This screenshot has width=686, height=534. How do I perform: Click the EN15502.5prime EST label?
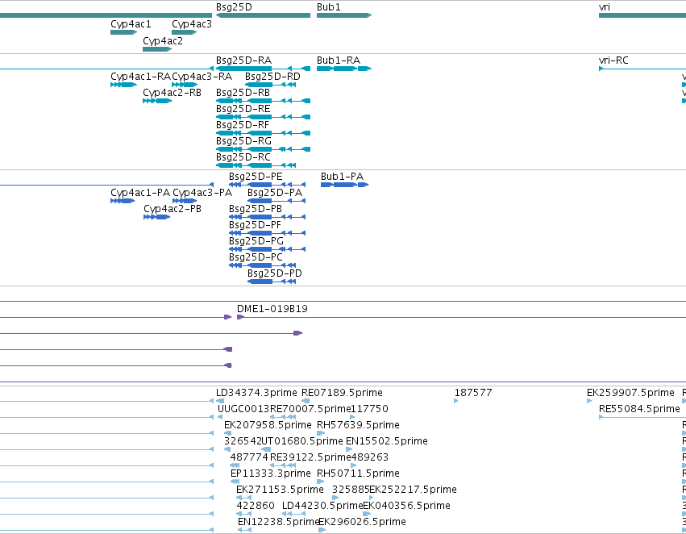(387, 441)
